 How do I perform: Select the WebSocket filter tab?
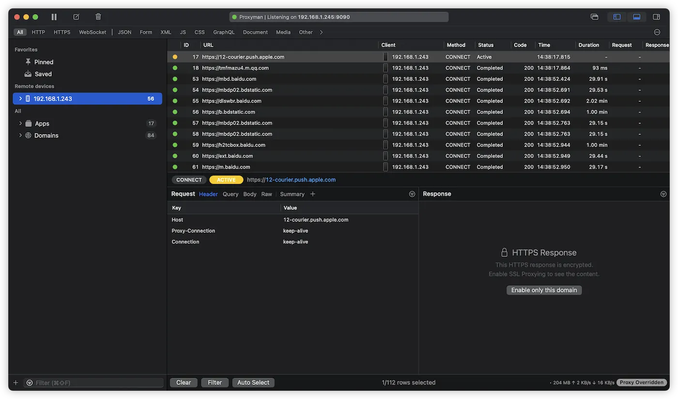pos(92,32)
